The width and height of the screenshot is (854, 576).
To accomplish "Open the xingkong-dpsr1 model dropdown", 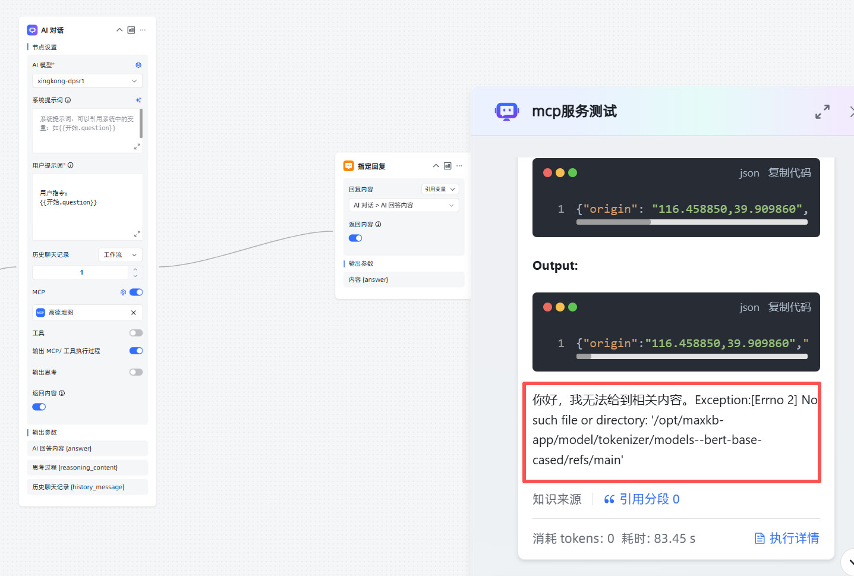I will point(87,81).
